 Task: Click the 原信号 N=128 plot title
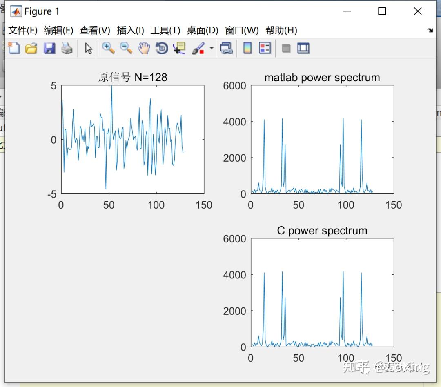pyautogui.click(x=132, y=77)
